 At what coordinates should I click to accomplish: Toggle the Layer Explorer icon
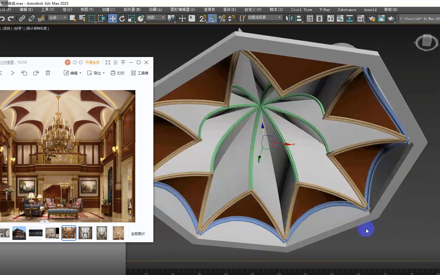pos(319,18)
